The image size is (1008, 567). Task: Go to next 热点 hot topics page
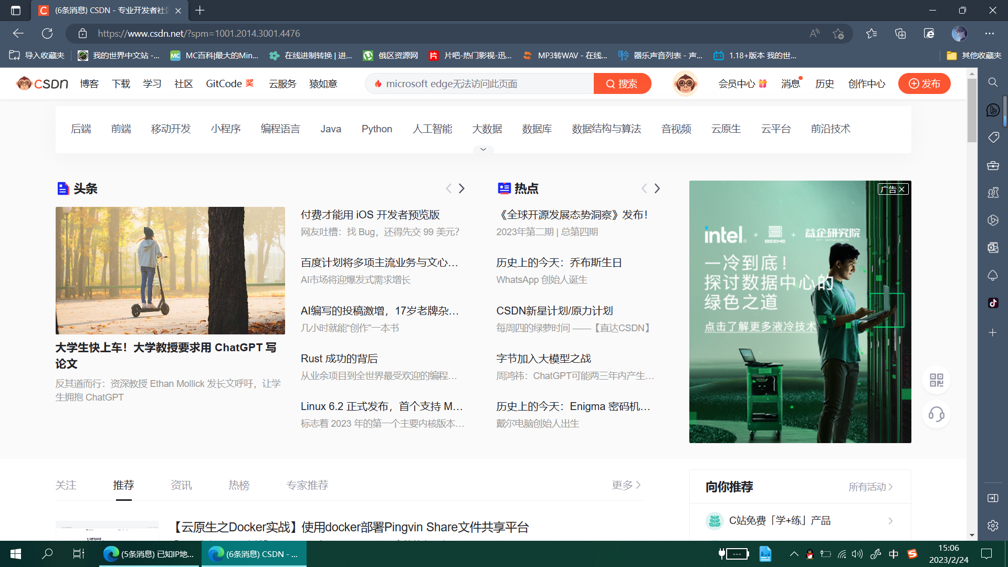point(657,188)
